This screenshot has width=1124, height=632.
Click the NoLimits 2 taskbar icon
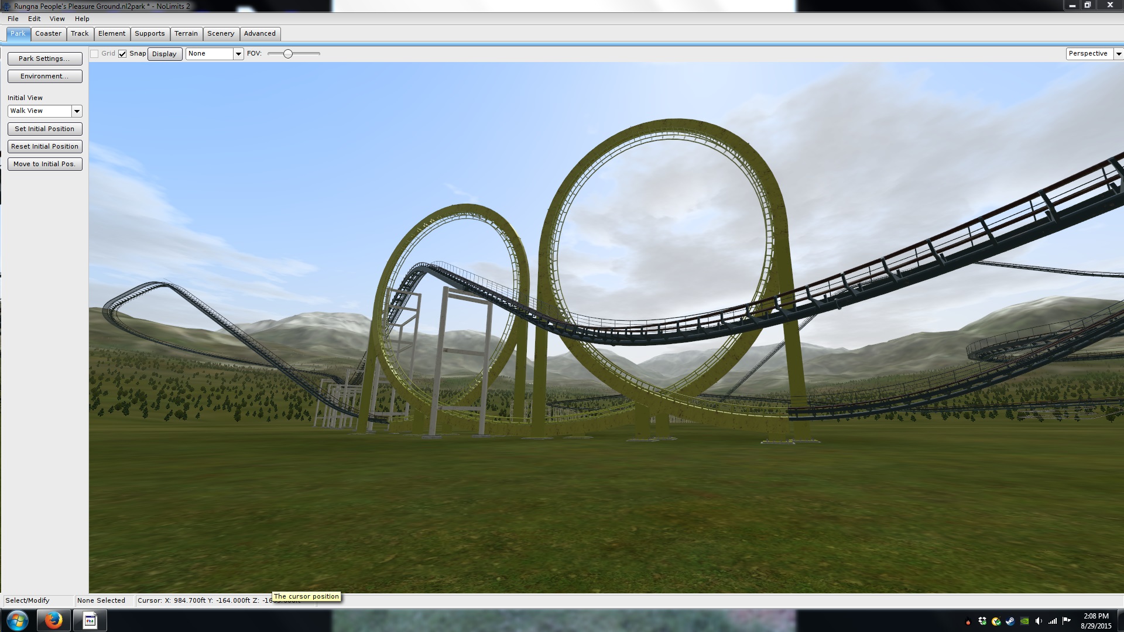point(90,620)
